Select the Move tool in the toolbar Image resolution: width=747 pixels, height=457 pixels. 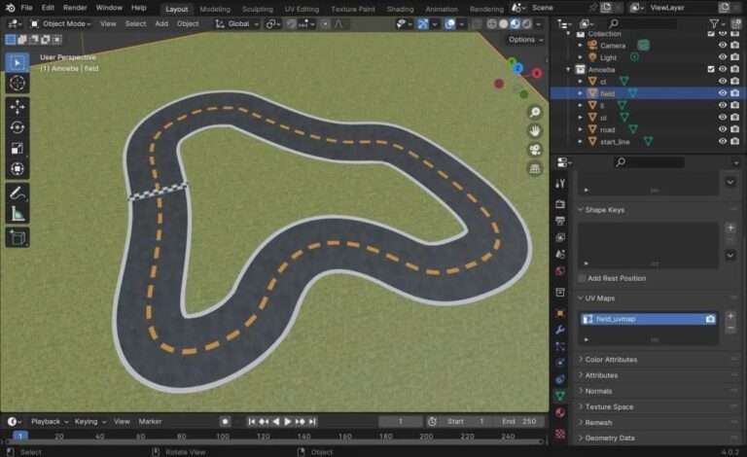tap(18, 106)
